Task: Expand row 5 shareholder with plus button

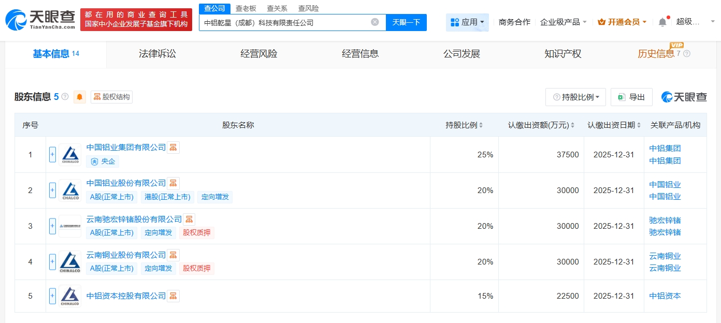Action: click(52, 296)
